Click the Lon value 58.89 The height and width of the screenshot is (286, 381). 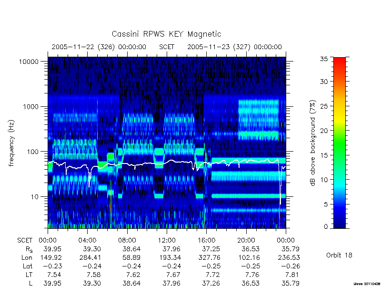pyautogui.click(x=131, y=257)
